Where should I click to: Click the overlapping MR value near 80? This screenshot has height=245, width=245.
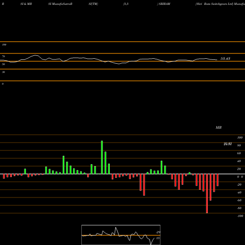tap(228, 144)
